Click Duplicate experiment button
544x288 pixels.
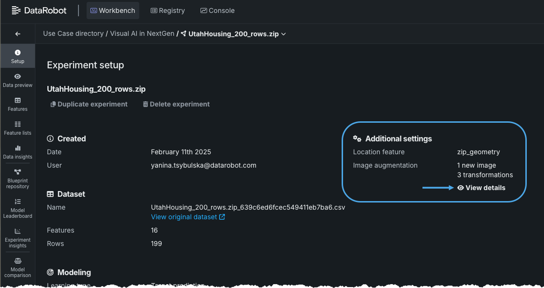tap(89, 104)
